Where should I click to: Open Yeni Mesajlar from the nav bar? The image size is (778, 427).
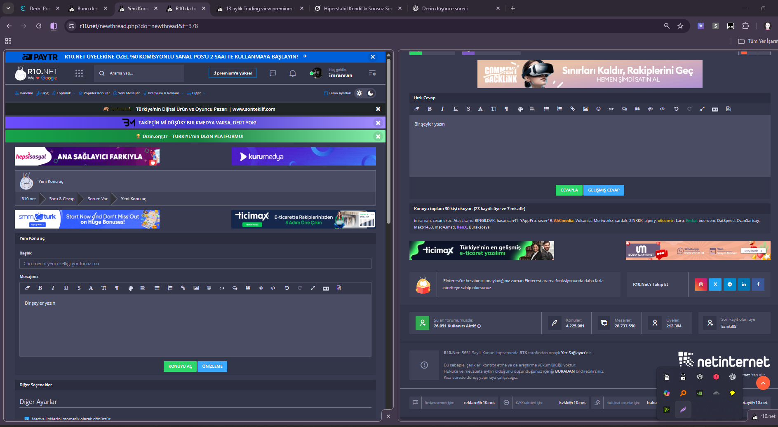pyautogui.click(x=127, y=93)
